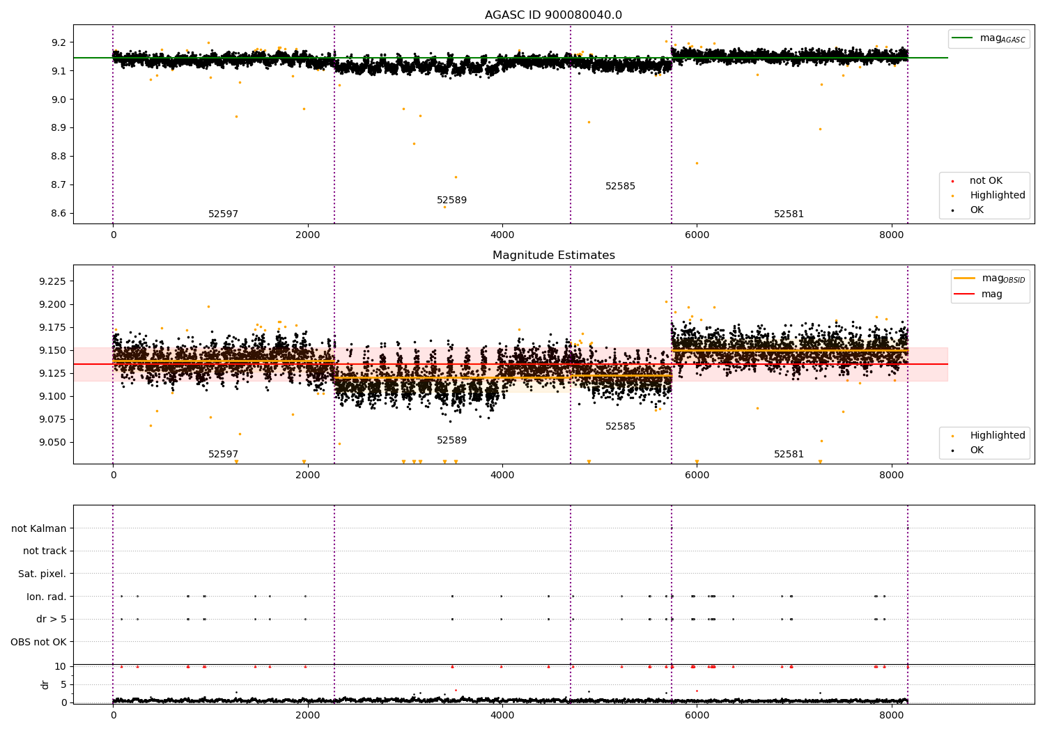Click the orange mag OBSID legend line sample

[x=965, y=278]
